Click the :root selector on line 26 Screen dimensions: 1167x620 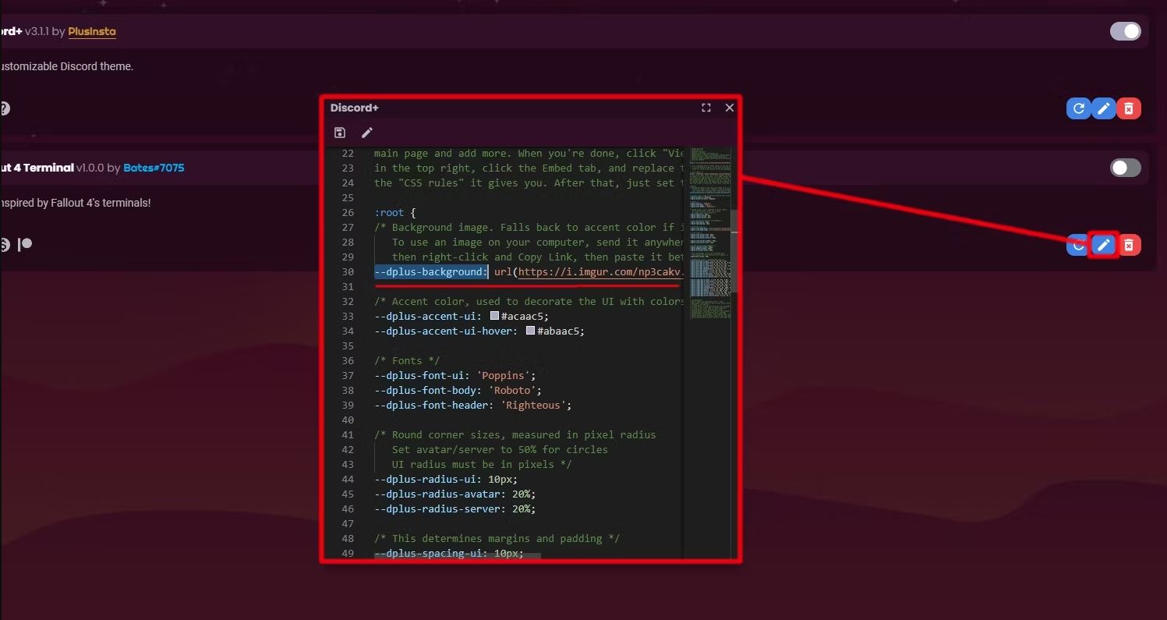[389, 213]
